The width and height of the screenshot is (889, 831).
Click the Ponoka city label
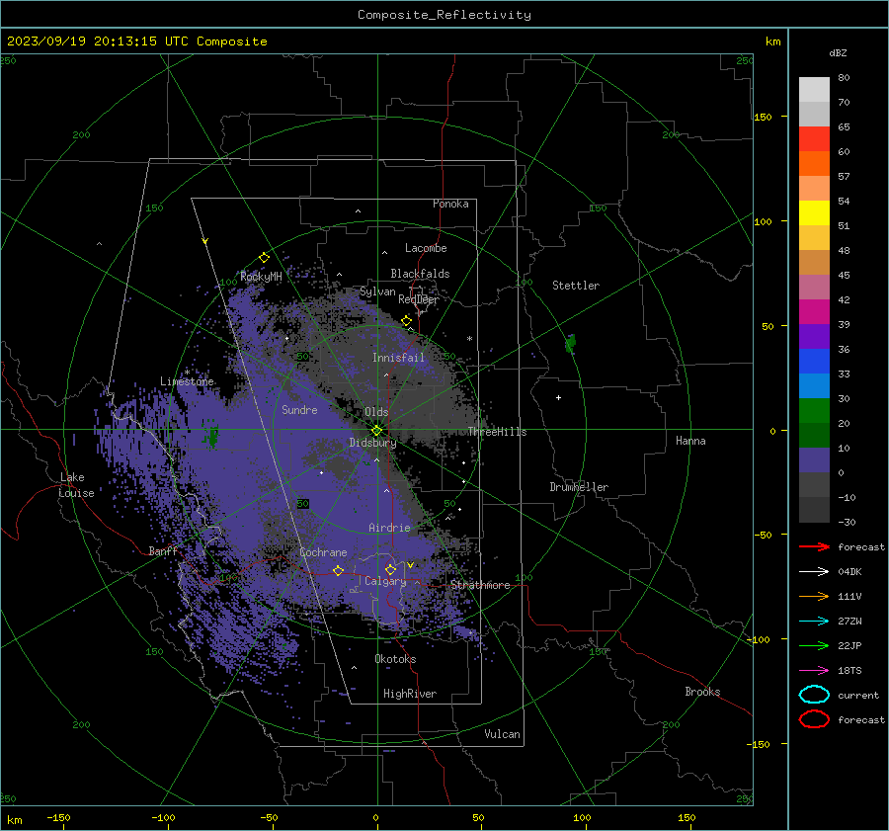point(450,204)
